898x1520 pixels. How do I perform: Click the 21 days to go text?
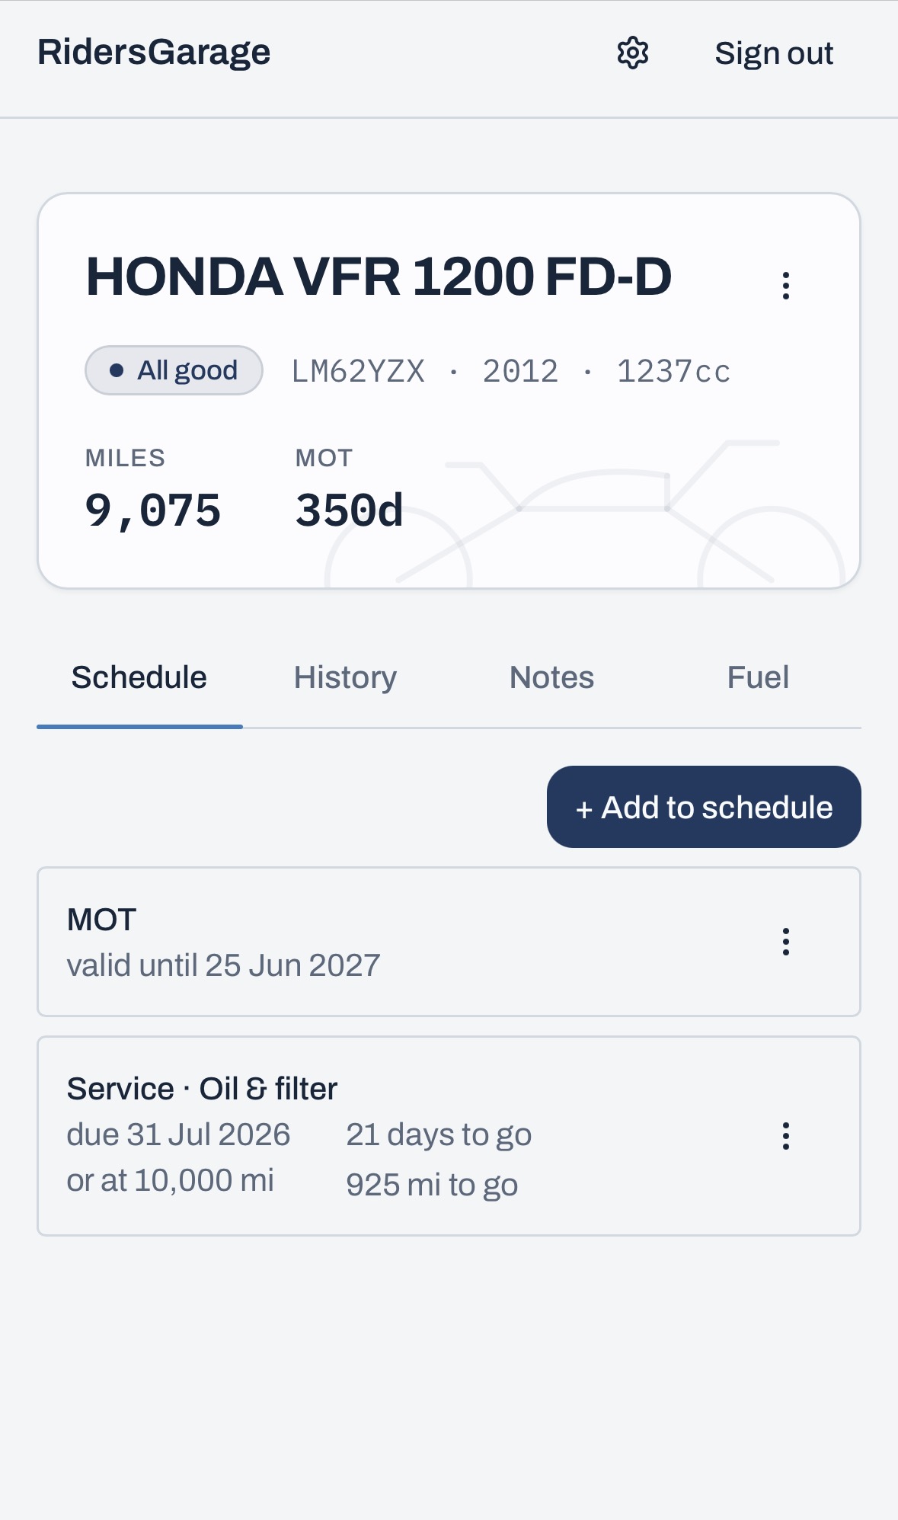click(x=439, y=1135)
